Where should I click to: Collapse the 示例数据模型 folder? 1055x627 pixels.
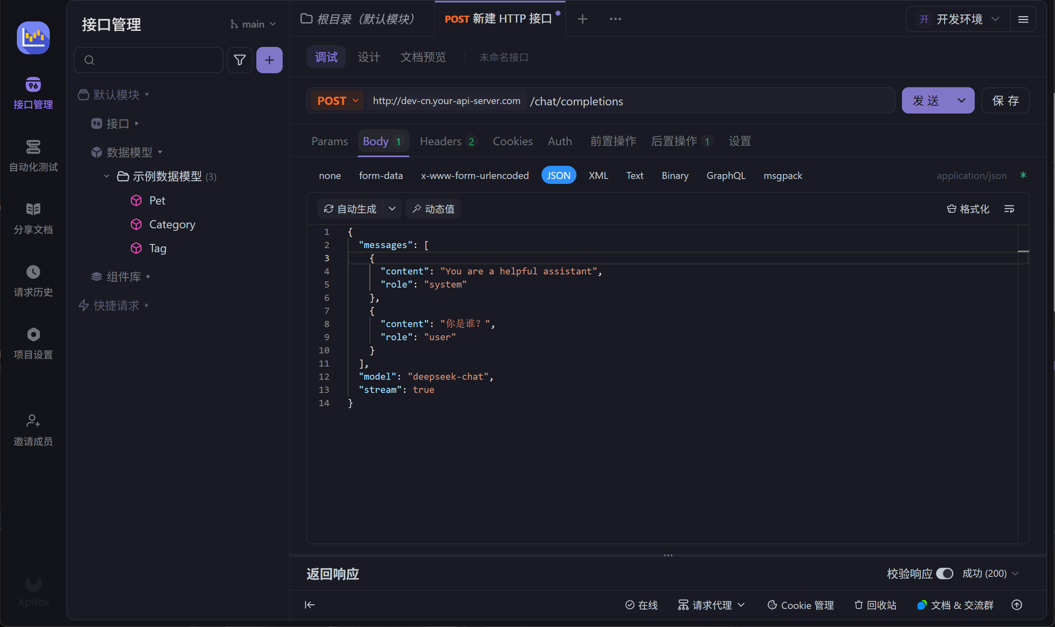click(107, 176)
